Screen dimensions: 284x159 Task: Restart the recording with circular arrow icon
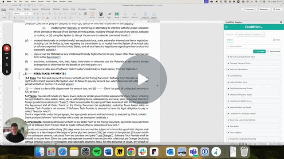point(7,65)
